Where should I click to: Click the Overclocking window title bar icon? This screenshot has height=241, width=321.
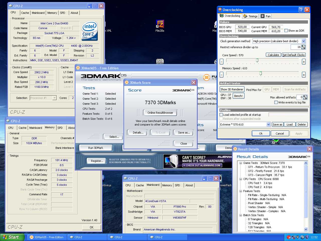pos(220,10)
